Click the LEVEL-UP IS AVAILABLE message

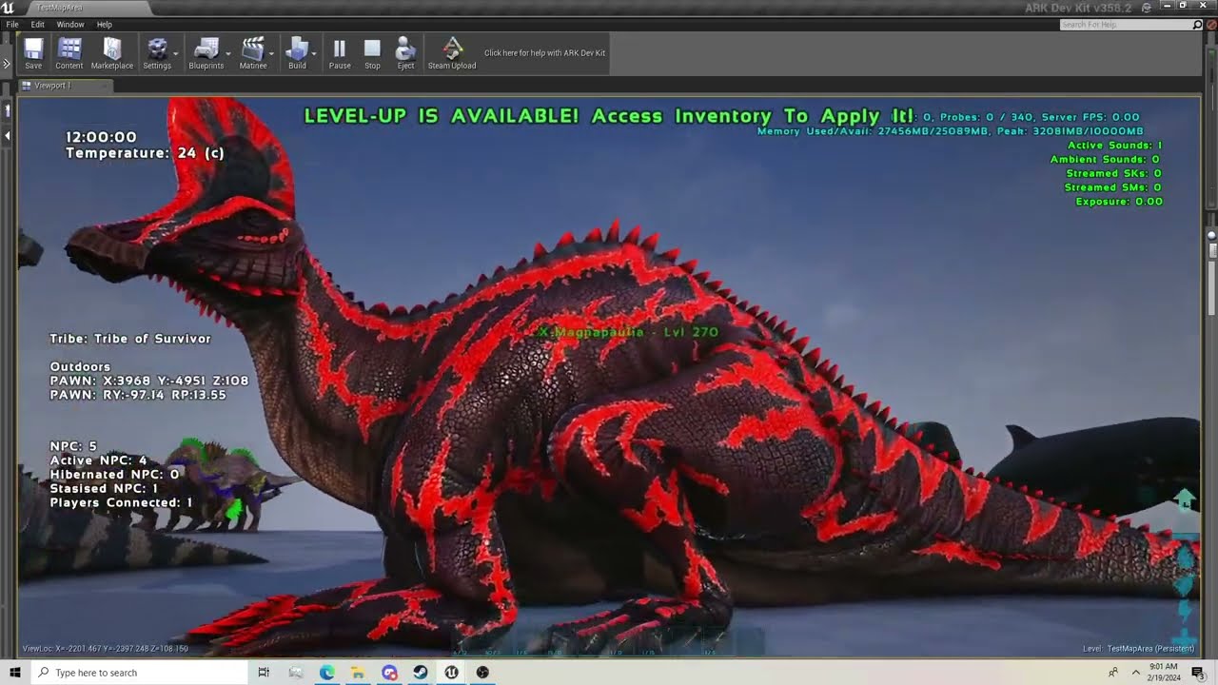point(609,116)
